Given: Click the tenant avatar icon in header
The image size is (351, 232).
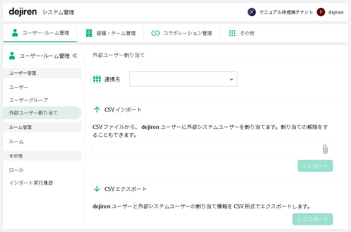Looking at the screenshot, I should pos(252,12).
